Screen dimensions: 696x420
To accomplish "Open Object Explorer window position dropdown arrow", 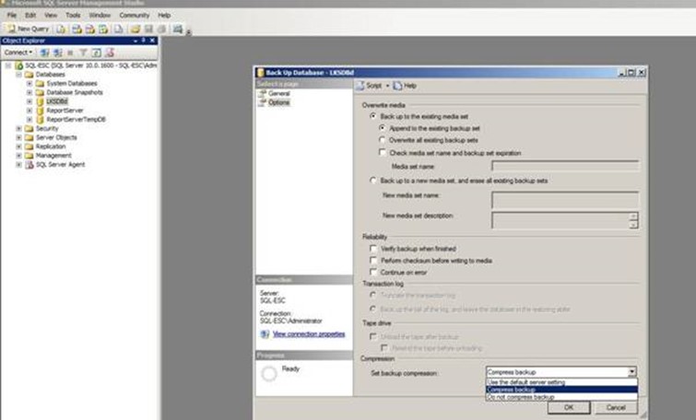I will click(135, 41).
